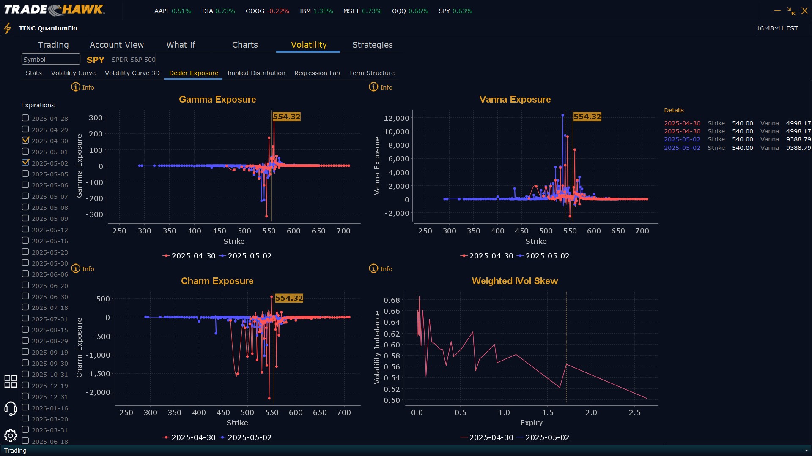
Task: Click Info icon above Gamma Exposure chart
Action: 76,87
